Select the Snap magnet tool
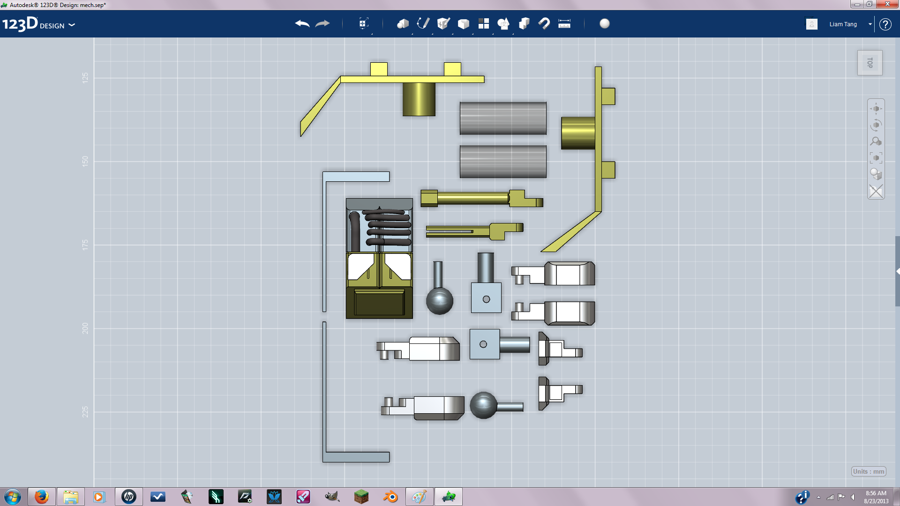 pyautogui.click(x=544, y=23)
